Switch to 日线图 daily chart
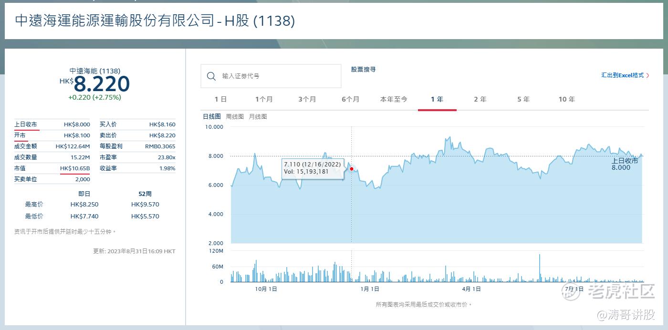This screenshot has width=668, height=330. [x=212, y=116]
